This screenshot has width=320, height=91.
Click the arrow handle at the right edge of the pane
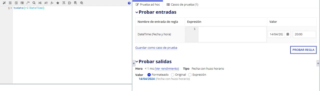tap(318, 63)
